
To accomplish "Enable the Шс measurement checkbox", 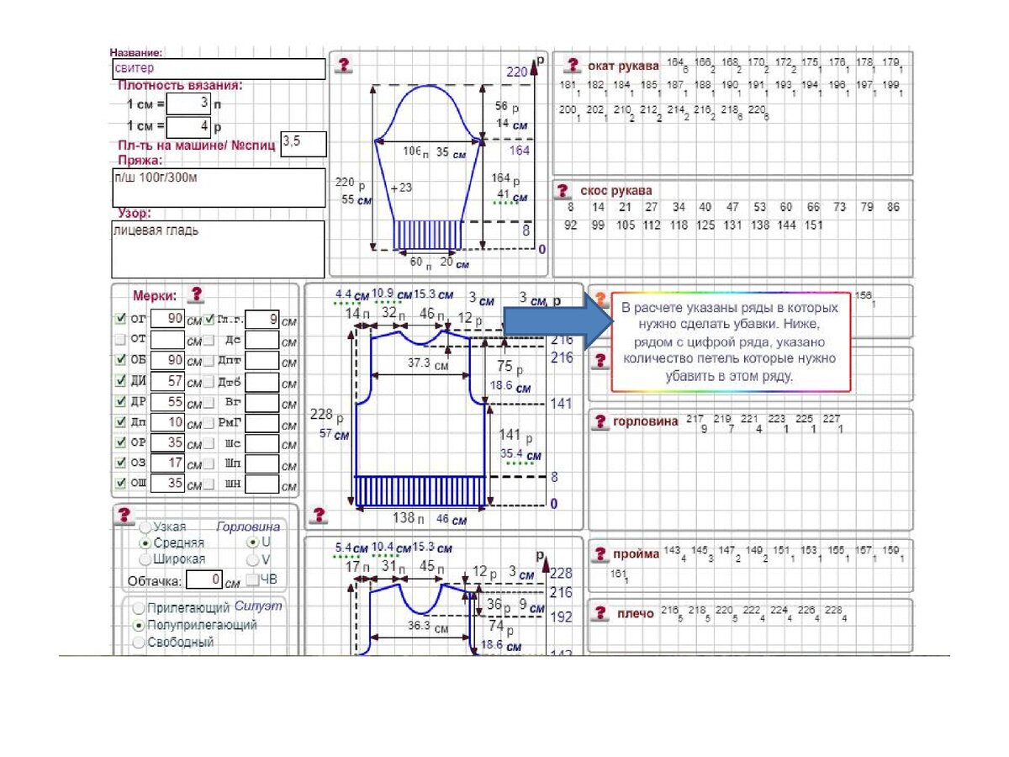I will tap(209, 442).
